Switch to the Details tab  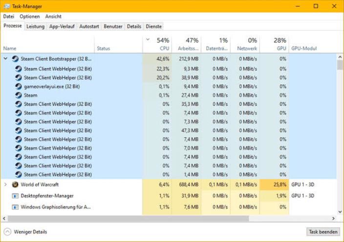coord(134,26)
